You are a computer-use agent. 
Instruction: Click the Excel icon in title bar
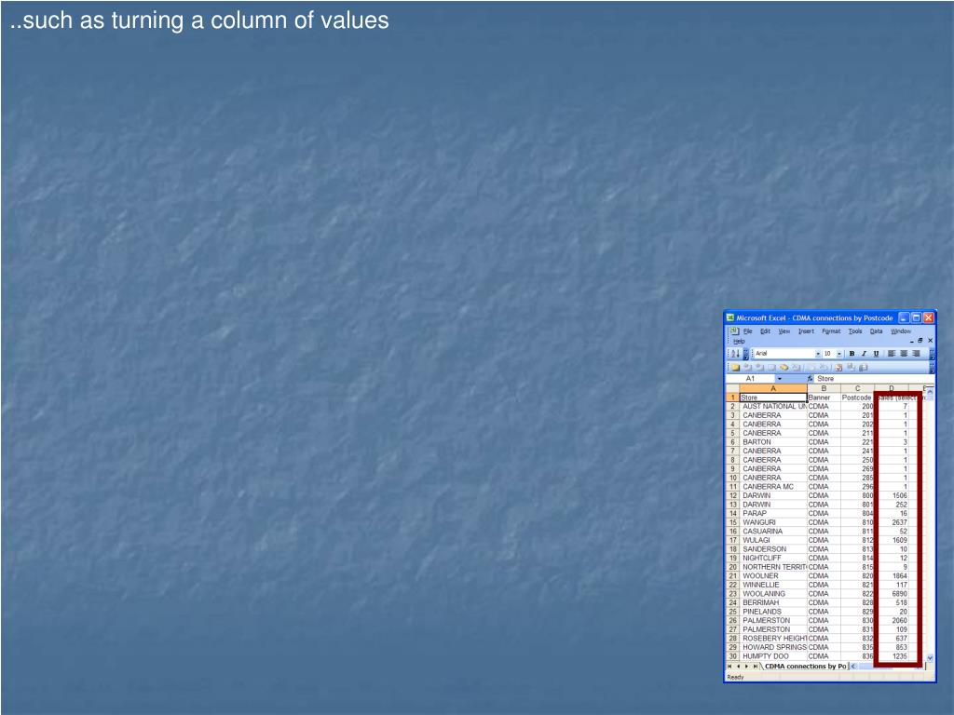[730, 317]
